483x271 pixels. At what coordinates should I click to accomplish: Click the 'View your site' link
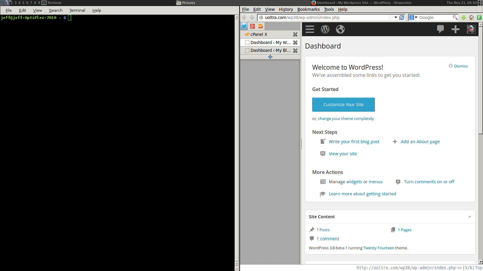(x=343, y=154)
